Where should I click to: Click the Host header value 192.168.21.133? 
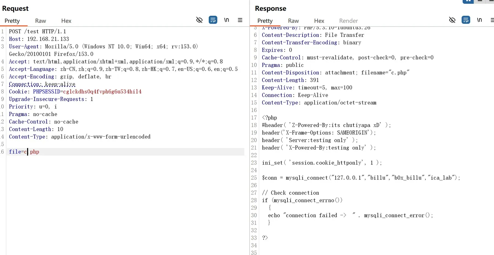point(48,39)
